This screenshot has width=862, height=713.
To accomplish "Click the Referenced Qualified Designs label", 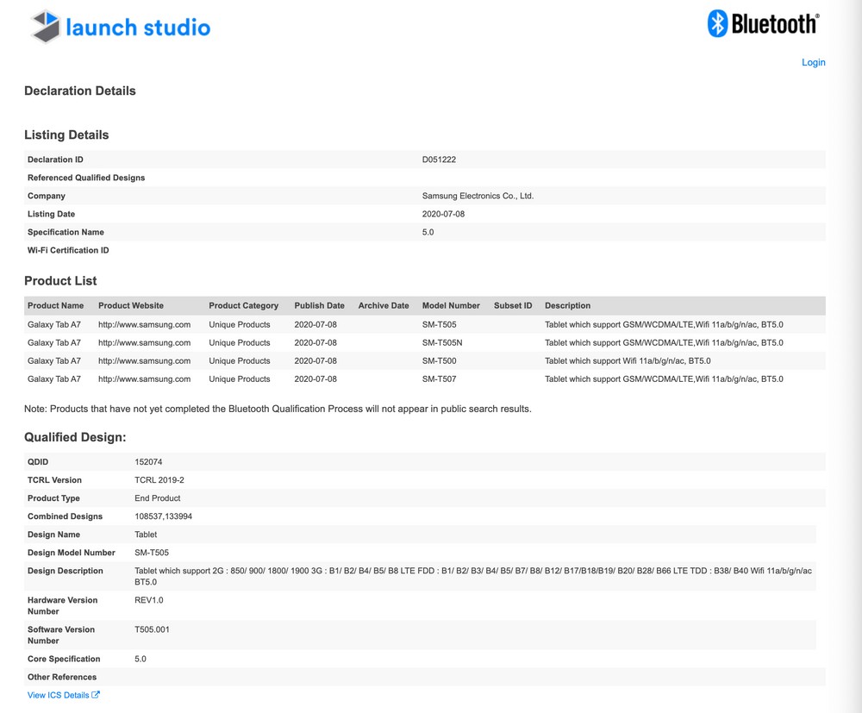I will pyautogui.click(x=86, y=178).
